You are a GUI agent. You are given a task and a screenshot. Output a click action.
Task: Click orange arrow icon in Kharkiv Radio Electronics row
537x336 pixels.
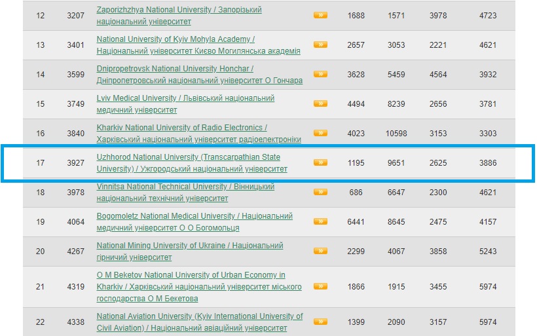click(320, 133)
